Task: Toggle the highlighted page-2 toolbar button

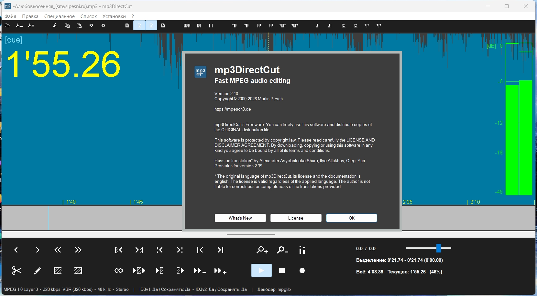Action: click(151, 25)
